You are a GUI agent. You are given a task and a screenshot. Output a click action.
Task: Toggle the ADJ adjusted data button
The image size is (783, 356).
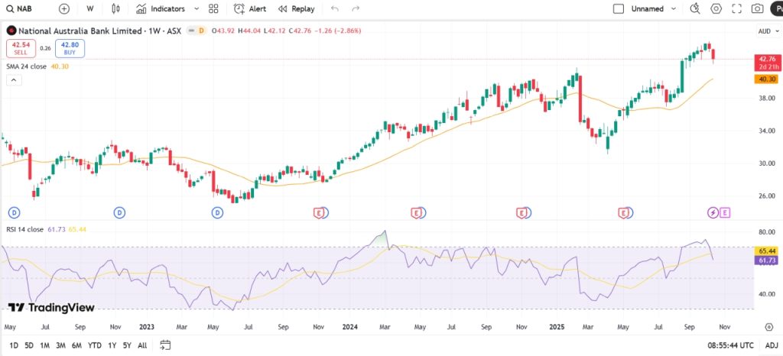(772, 345)
